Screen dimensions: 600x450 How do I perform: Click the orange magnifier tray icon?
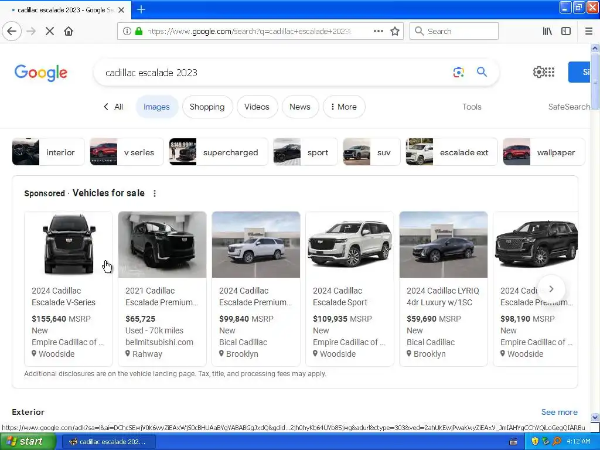pyautogui.click(x=557, y=441)
